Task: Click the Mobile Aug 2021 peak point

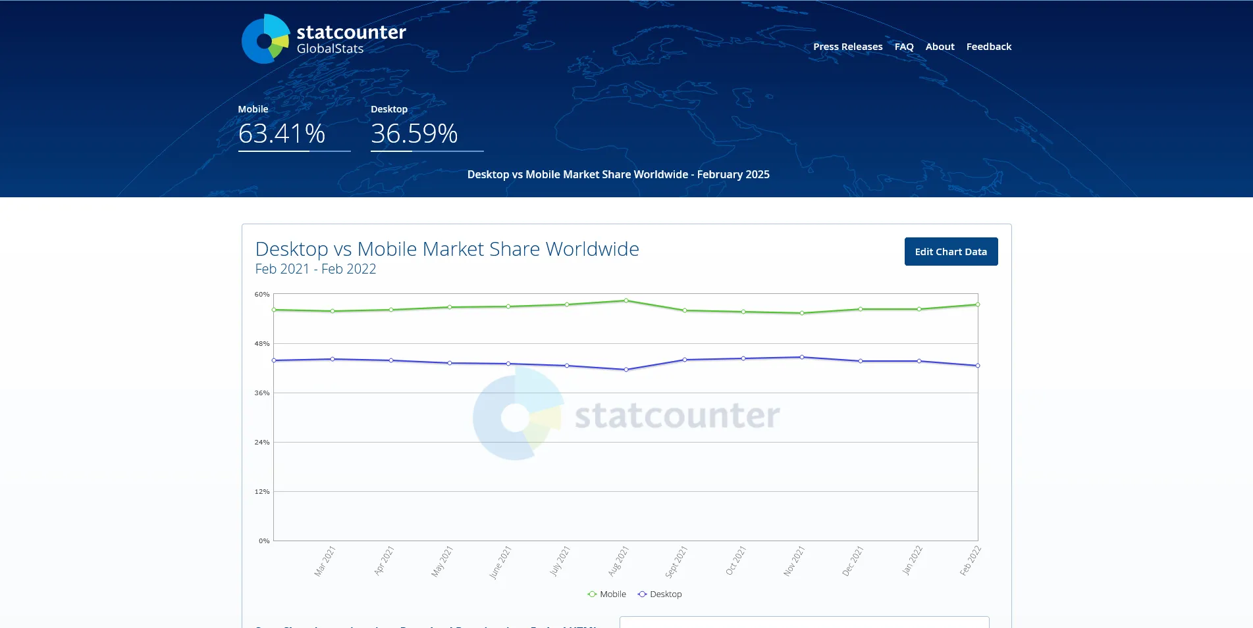Action: [626, 301]
